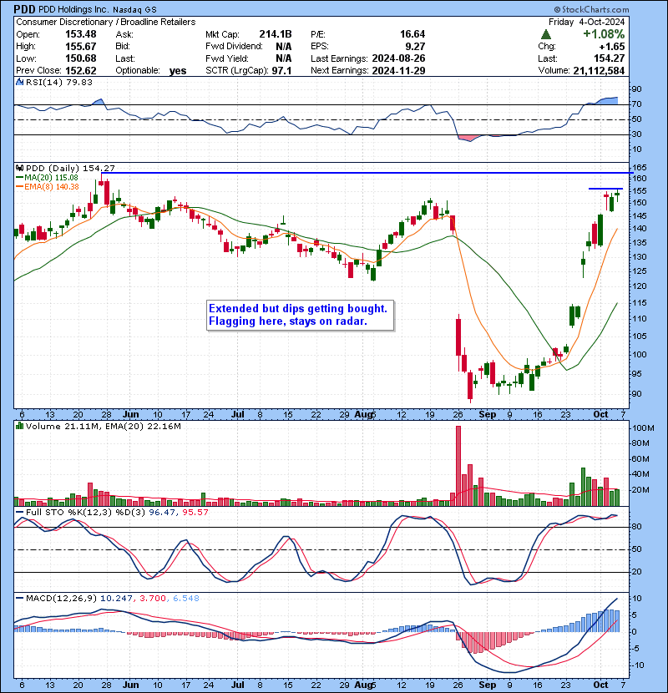This screenshot has height=693, width=668.
Task: Click the RSI(14) 79.83 indicator label
Action: point(59,82)
